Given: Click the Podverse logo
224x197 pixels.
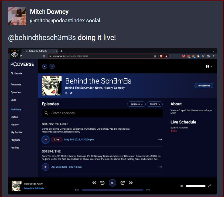Looking at the screenshot, I should point(22,64).
